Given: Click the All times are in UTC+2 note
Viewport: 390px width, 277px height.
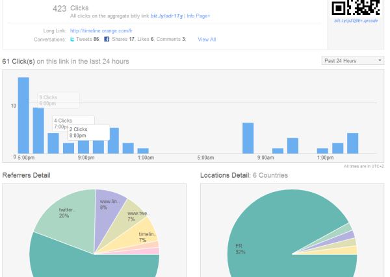Looking at the screenshot, I should pos(363,166).
